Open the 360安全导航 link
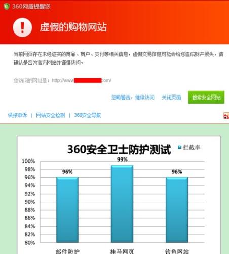Screen dimensions: 229x254 (x=88, y=115)
